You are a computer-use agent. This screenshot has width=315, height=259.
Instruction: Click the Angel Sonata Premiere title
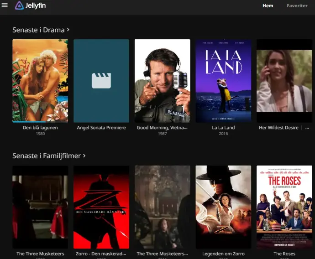(x=101, y=128)
